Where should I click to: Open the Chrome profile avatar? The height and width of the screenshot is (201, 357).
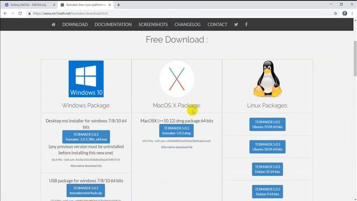pyautogui.click(x=345, y=13)
